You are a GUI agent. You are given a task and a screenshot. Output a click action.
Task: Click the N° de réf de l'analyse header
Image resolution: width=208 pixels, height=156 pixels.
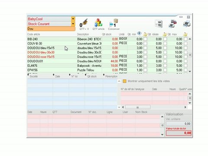point(133,89)
